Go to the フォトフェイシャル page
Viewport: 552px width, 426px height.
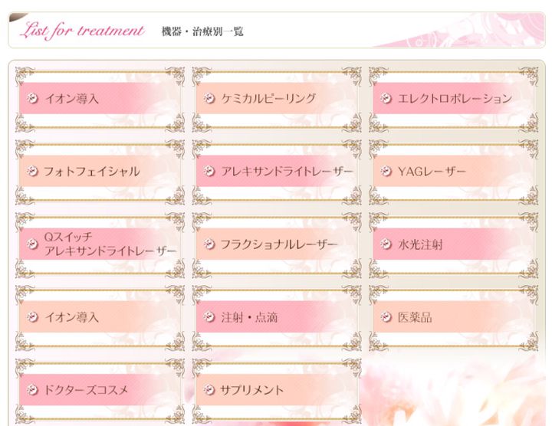pyautogui.click(x=92, y=172)
